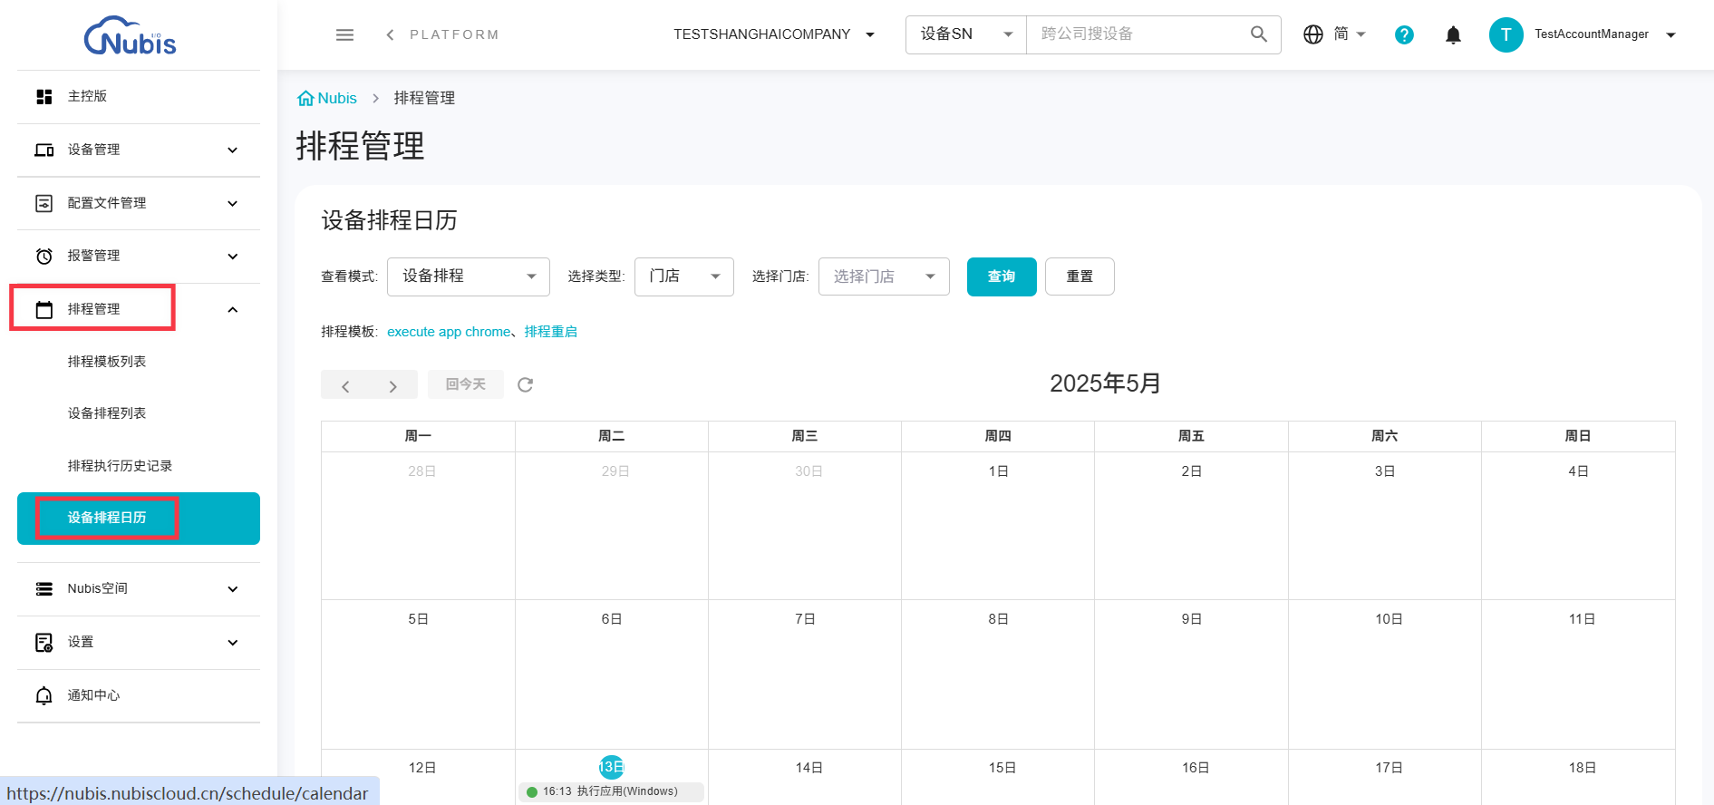The width and height of the screenshot is (1714, 805).
Task: Click the 查询 query button
Action: (1002, 276)
